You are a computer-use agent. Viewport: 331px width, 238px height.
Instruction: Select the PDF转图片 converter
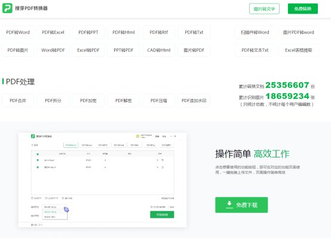coord(18,50)
